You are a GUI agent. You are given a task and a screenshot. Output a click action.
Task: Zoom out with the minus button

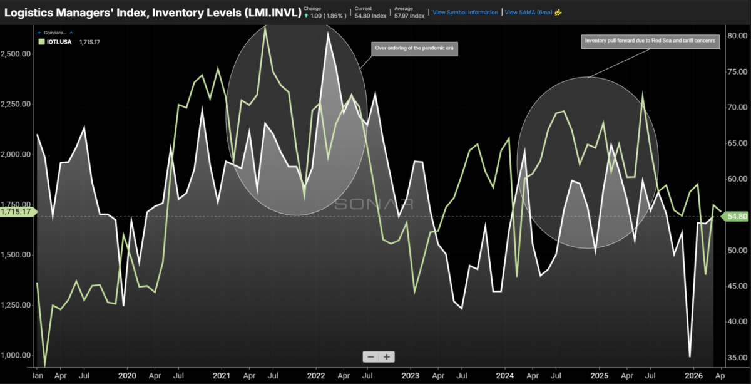pos(370,356)
